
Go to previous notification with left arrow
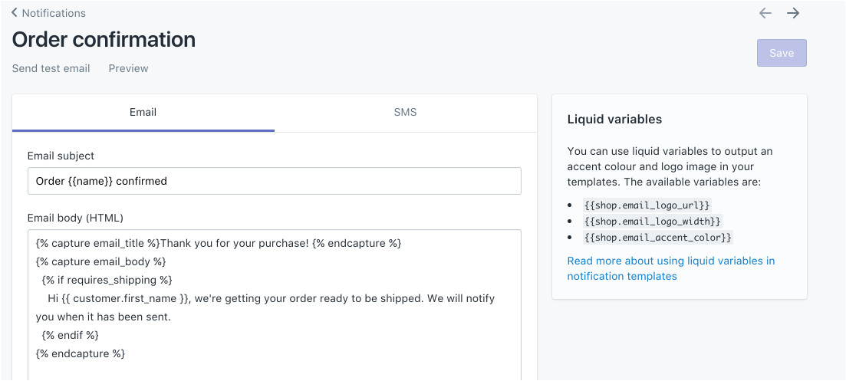pyautogui.click(x=765, y=13)
